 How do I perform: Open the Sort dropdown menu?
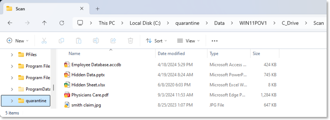(156, 41)
